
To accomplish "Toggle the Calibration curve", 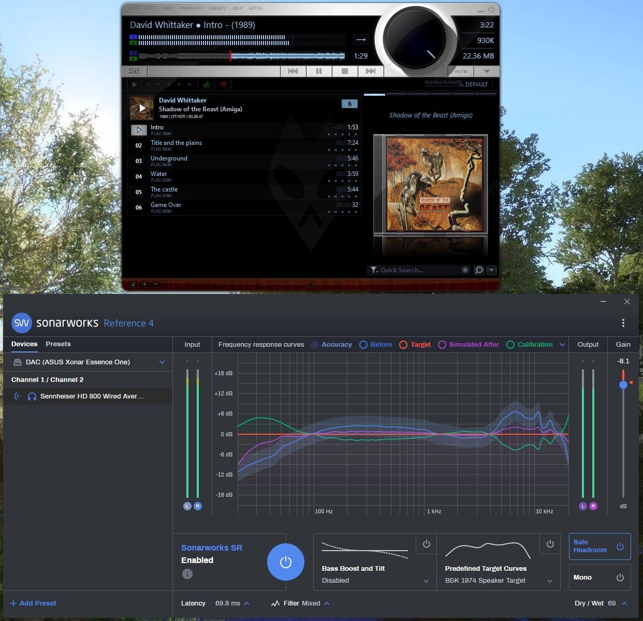I will pyautogui.click(x=530, y=345).
